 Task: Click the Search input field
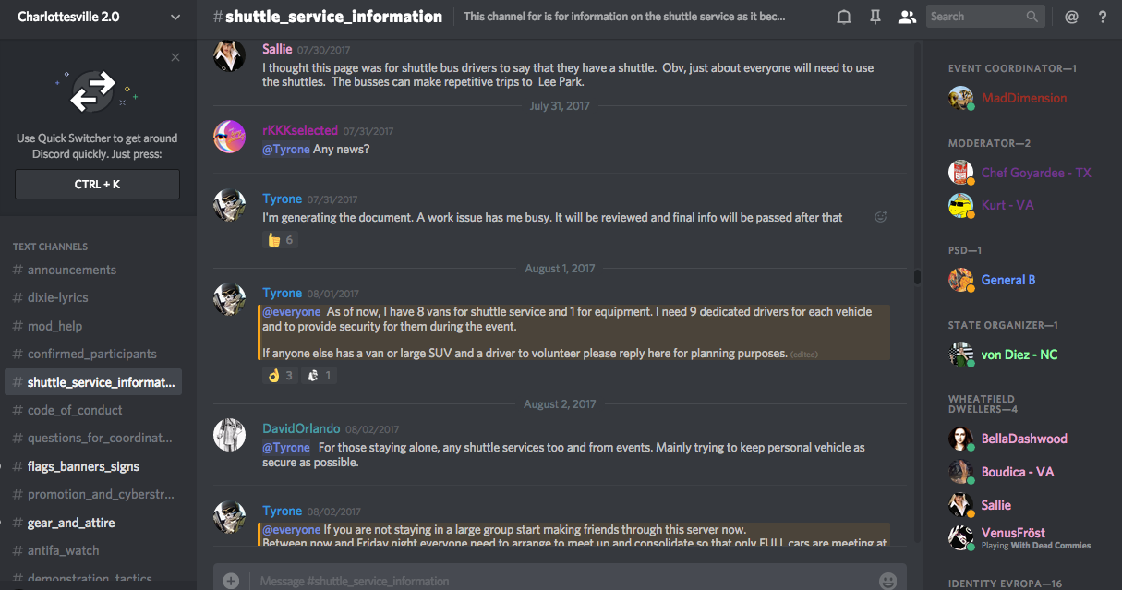(977, 17)
